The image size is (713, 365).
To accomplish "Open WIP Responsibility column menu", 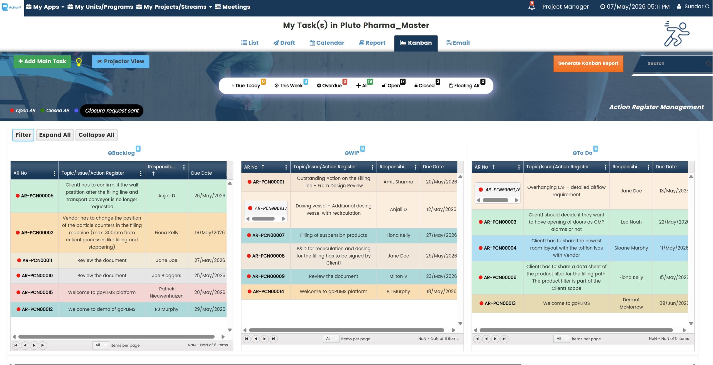I will pos(416,167).
